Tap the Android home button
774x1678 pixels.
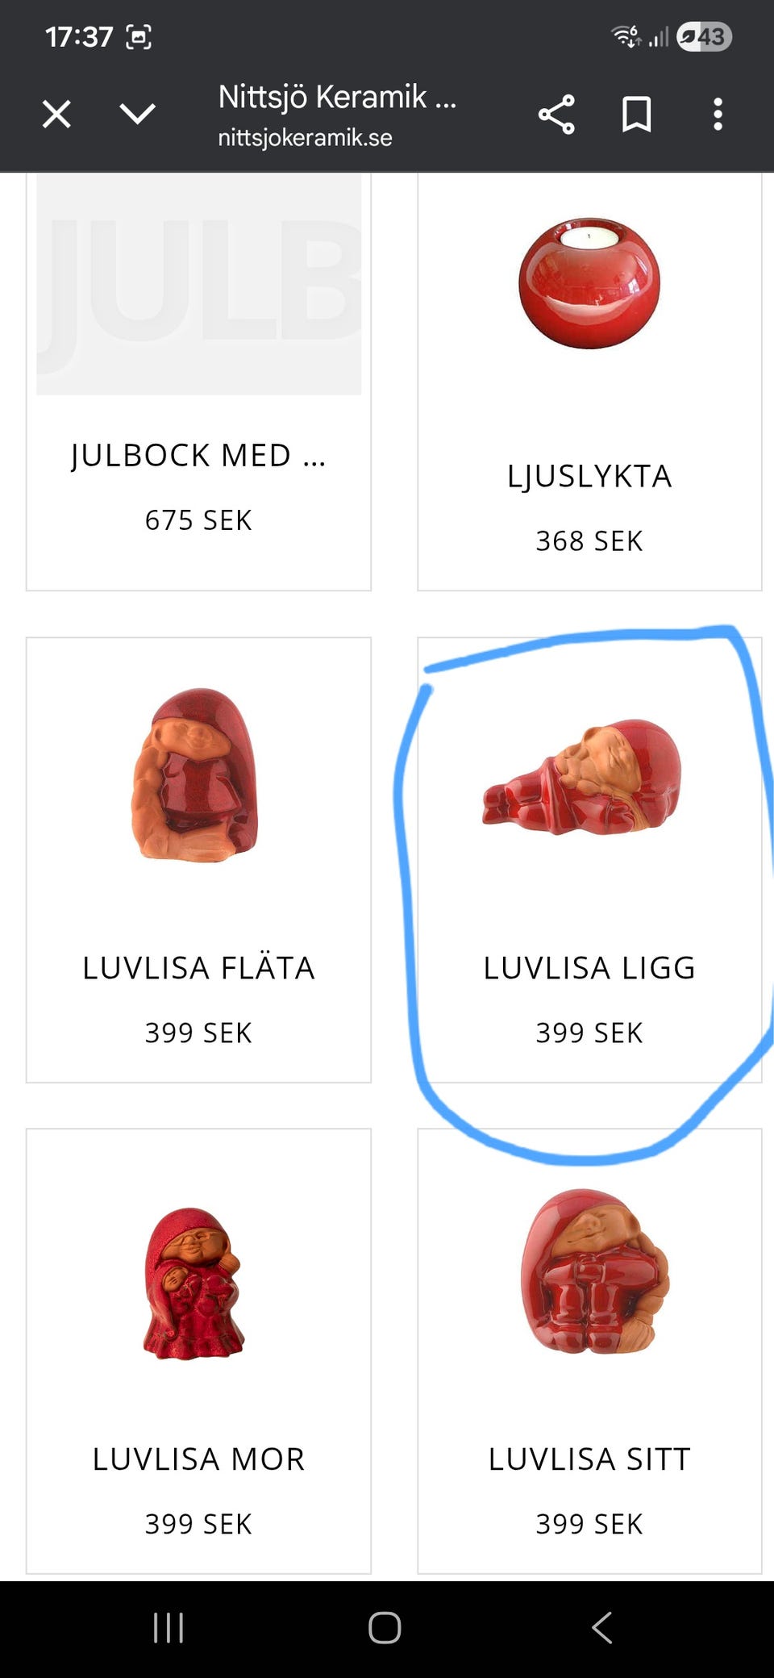click(x=385, y=1628)
